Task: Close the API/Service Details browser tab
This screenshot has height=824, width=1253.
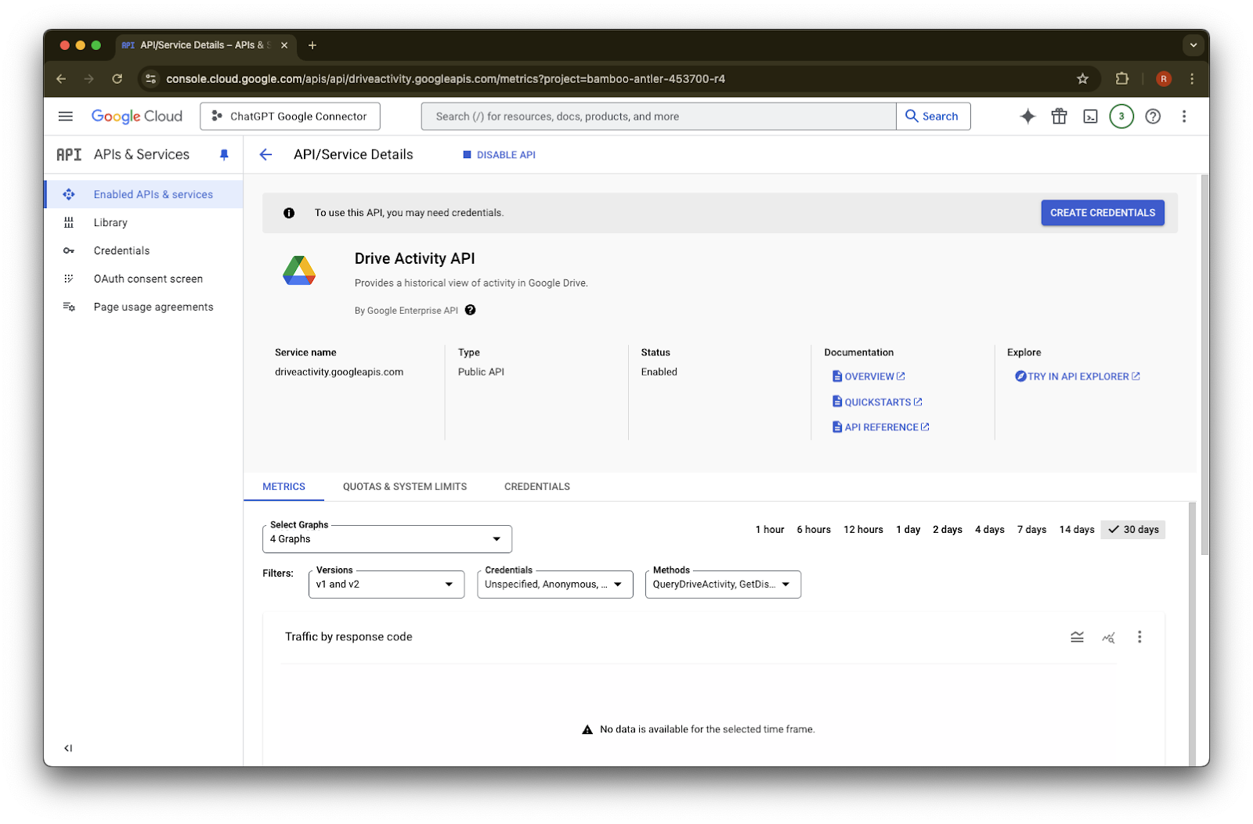Action: pyautogui.click(x=284, y=45)
